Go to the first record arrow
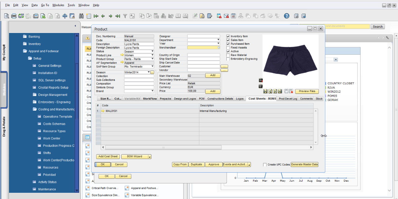 (x=96, y=16)
